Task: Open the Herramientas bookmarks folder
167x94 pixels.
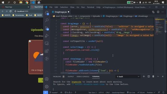Action: 18,15
